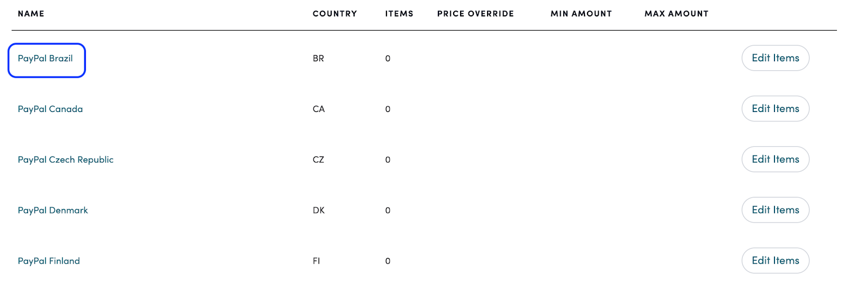Click the Name column header

31,14
